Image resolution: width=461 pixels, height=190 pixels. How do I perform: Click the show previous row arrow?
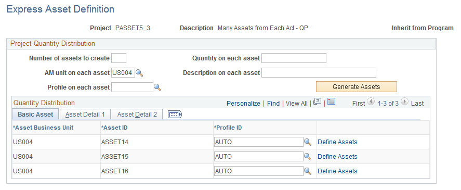pos(371,102)
